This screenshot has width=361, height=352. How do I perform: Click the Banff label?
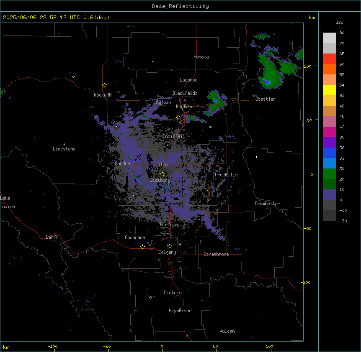[52, 237]
